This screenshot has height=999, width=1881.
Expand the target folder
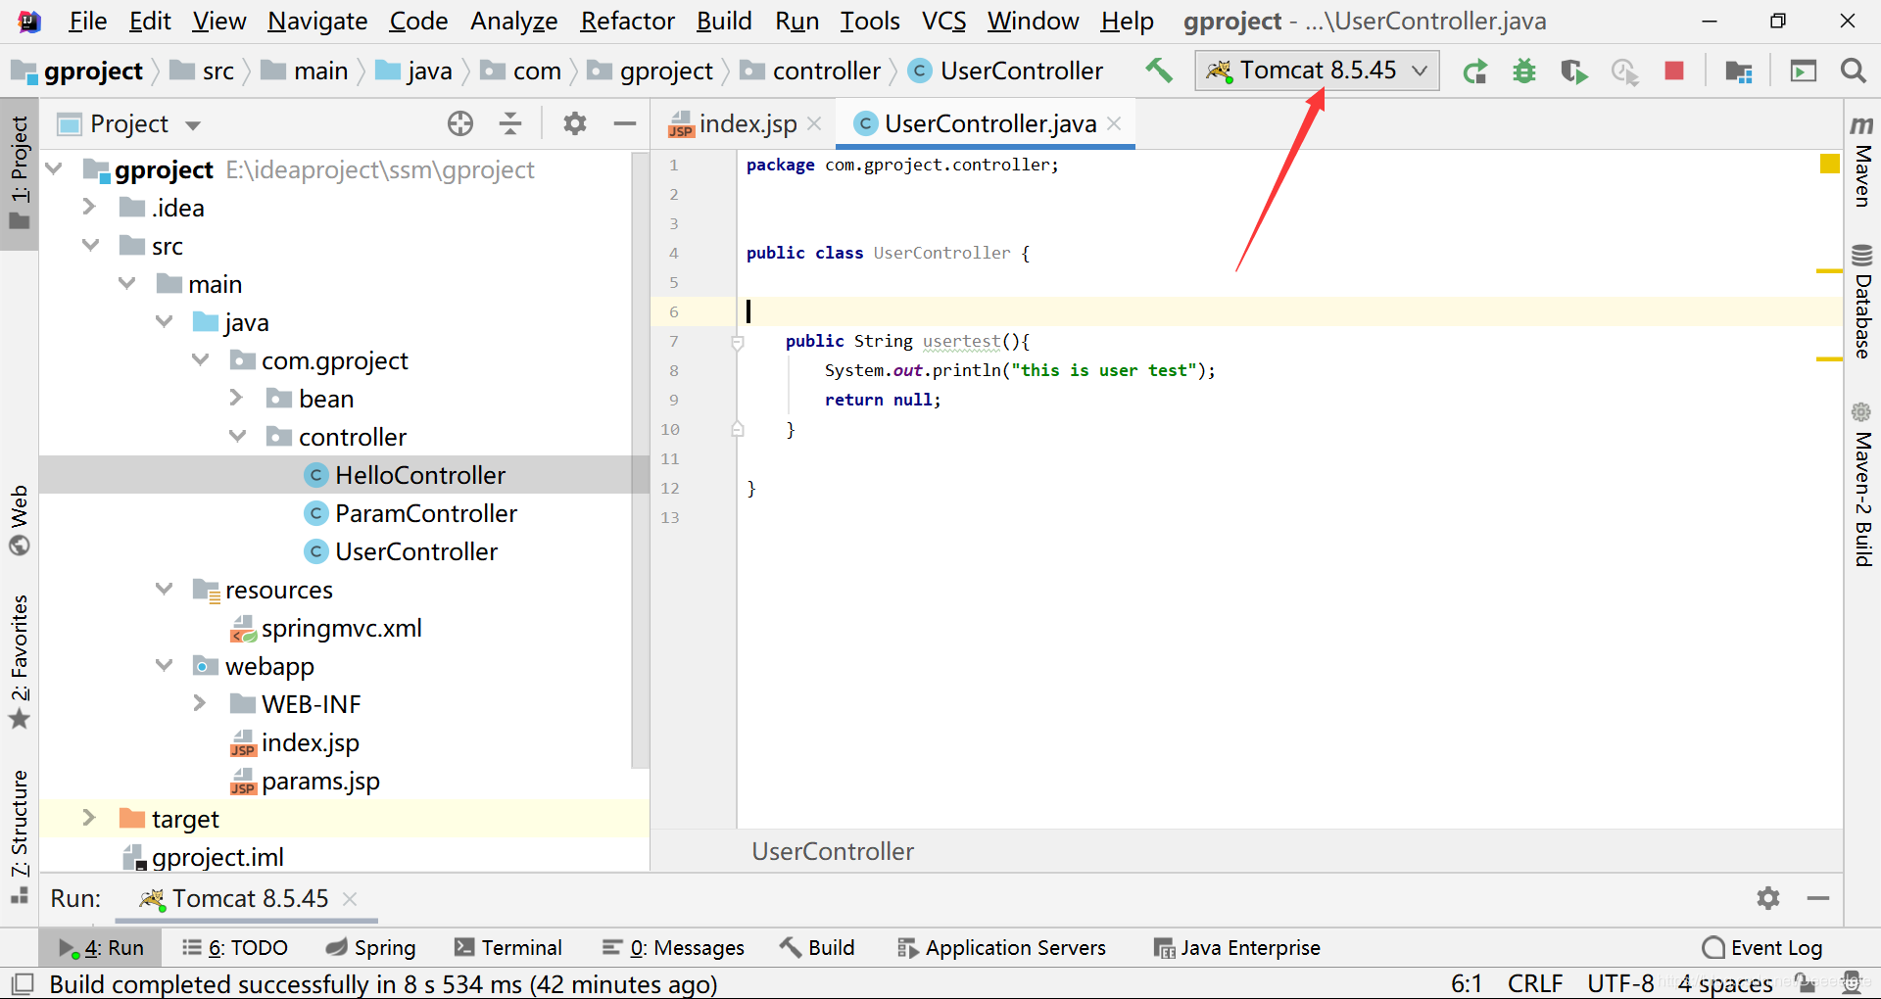[89, 818]
